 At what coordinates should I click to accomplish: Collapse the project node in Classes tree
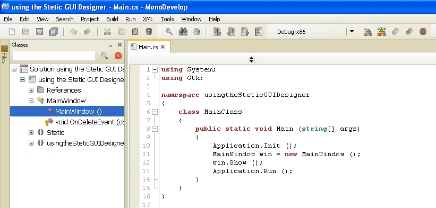tap(22, 80)
